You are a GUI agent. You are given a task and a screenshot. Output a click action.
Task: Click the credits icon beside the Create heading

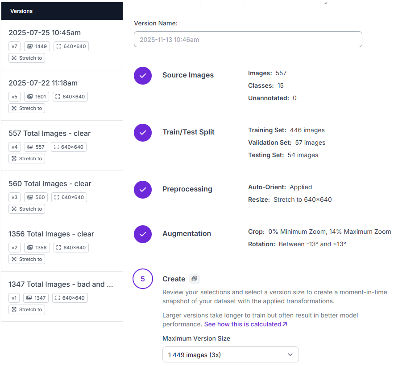pyautogui.click(x=194, y=278)
